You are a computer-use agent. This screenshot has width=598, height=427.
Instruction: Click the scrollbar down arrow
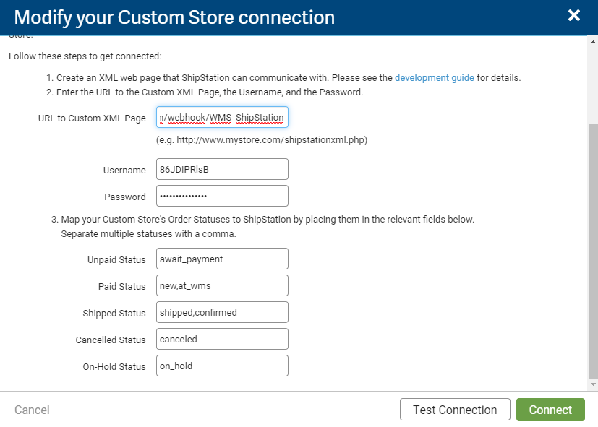593,385
